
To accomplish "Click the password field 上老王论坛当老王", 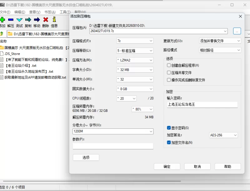I will 202,105.
